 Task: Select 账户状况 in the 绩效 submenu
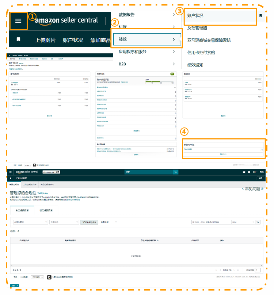coord(195,15)
